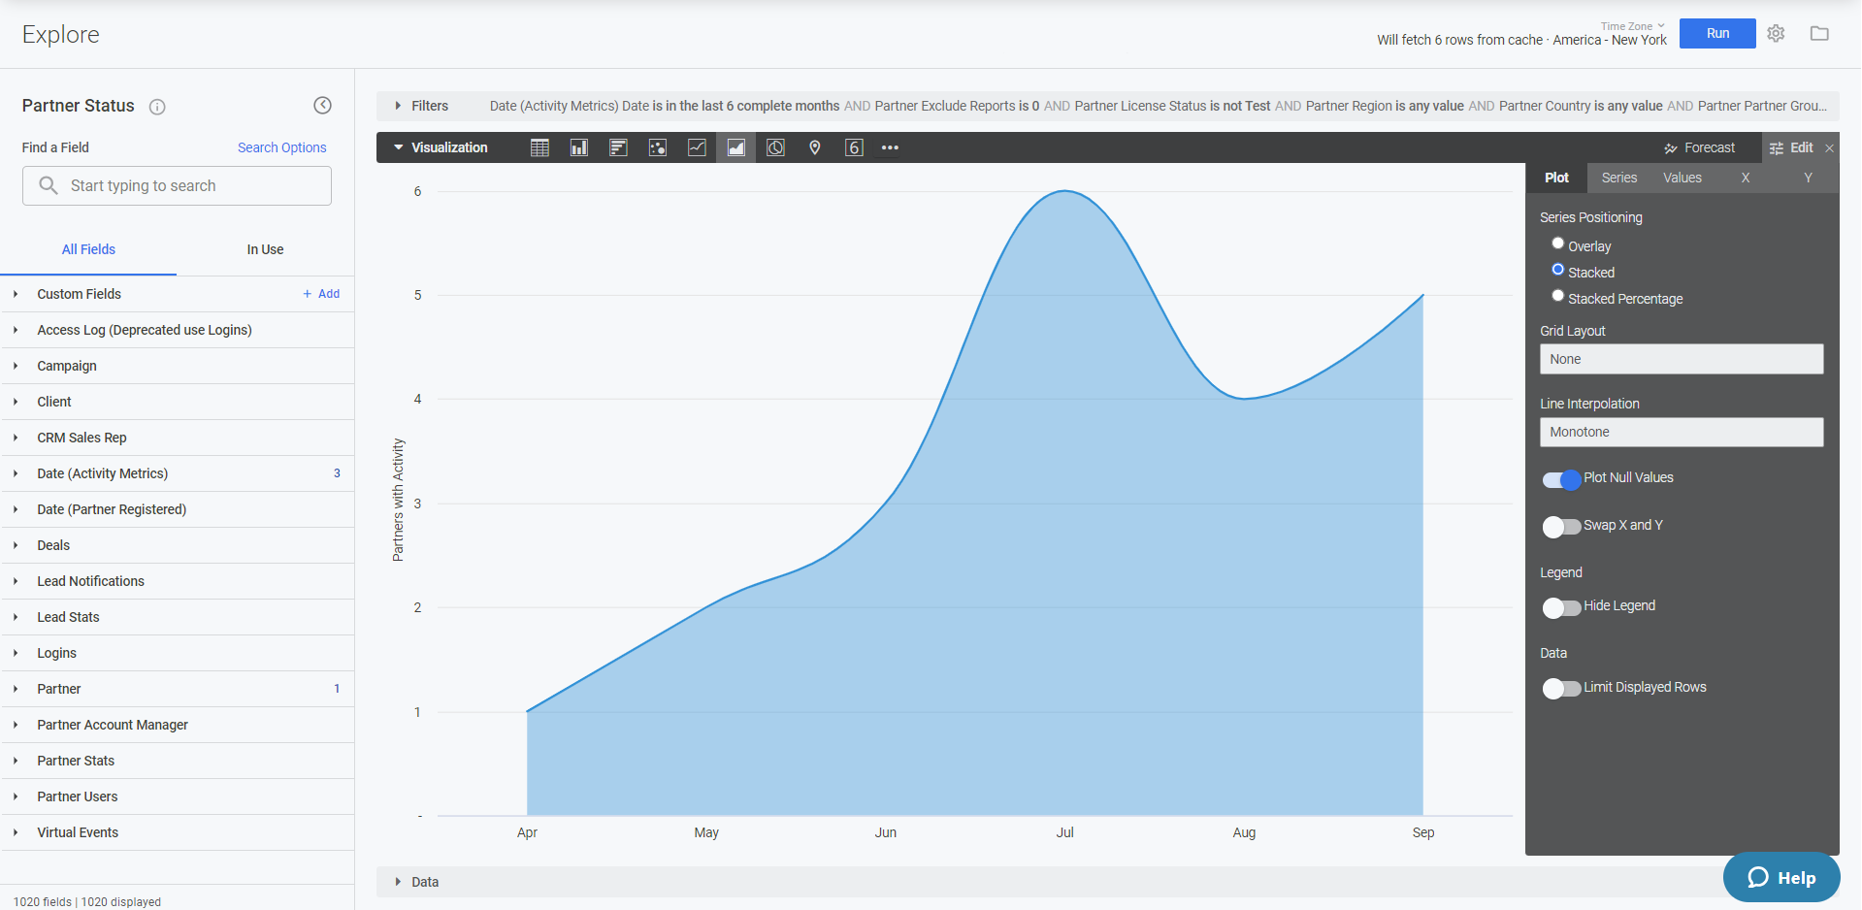This screenshot has width=1862, height=910.
Task: Select the table visualization icon
Action: (x=539, y=147)
